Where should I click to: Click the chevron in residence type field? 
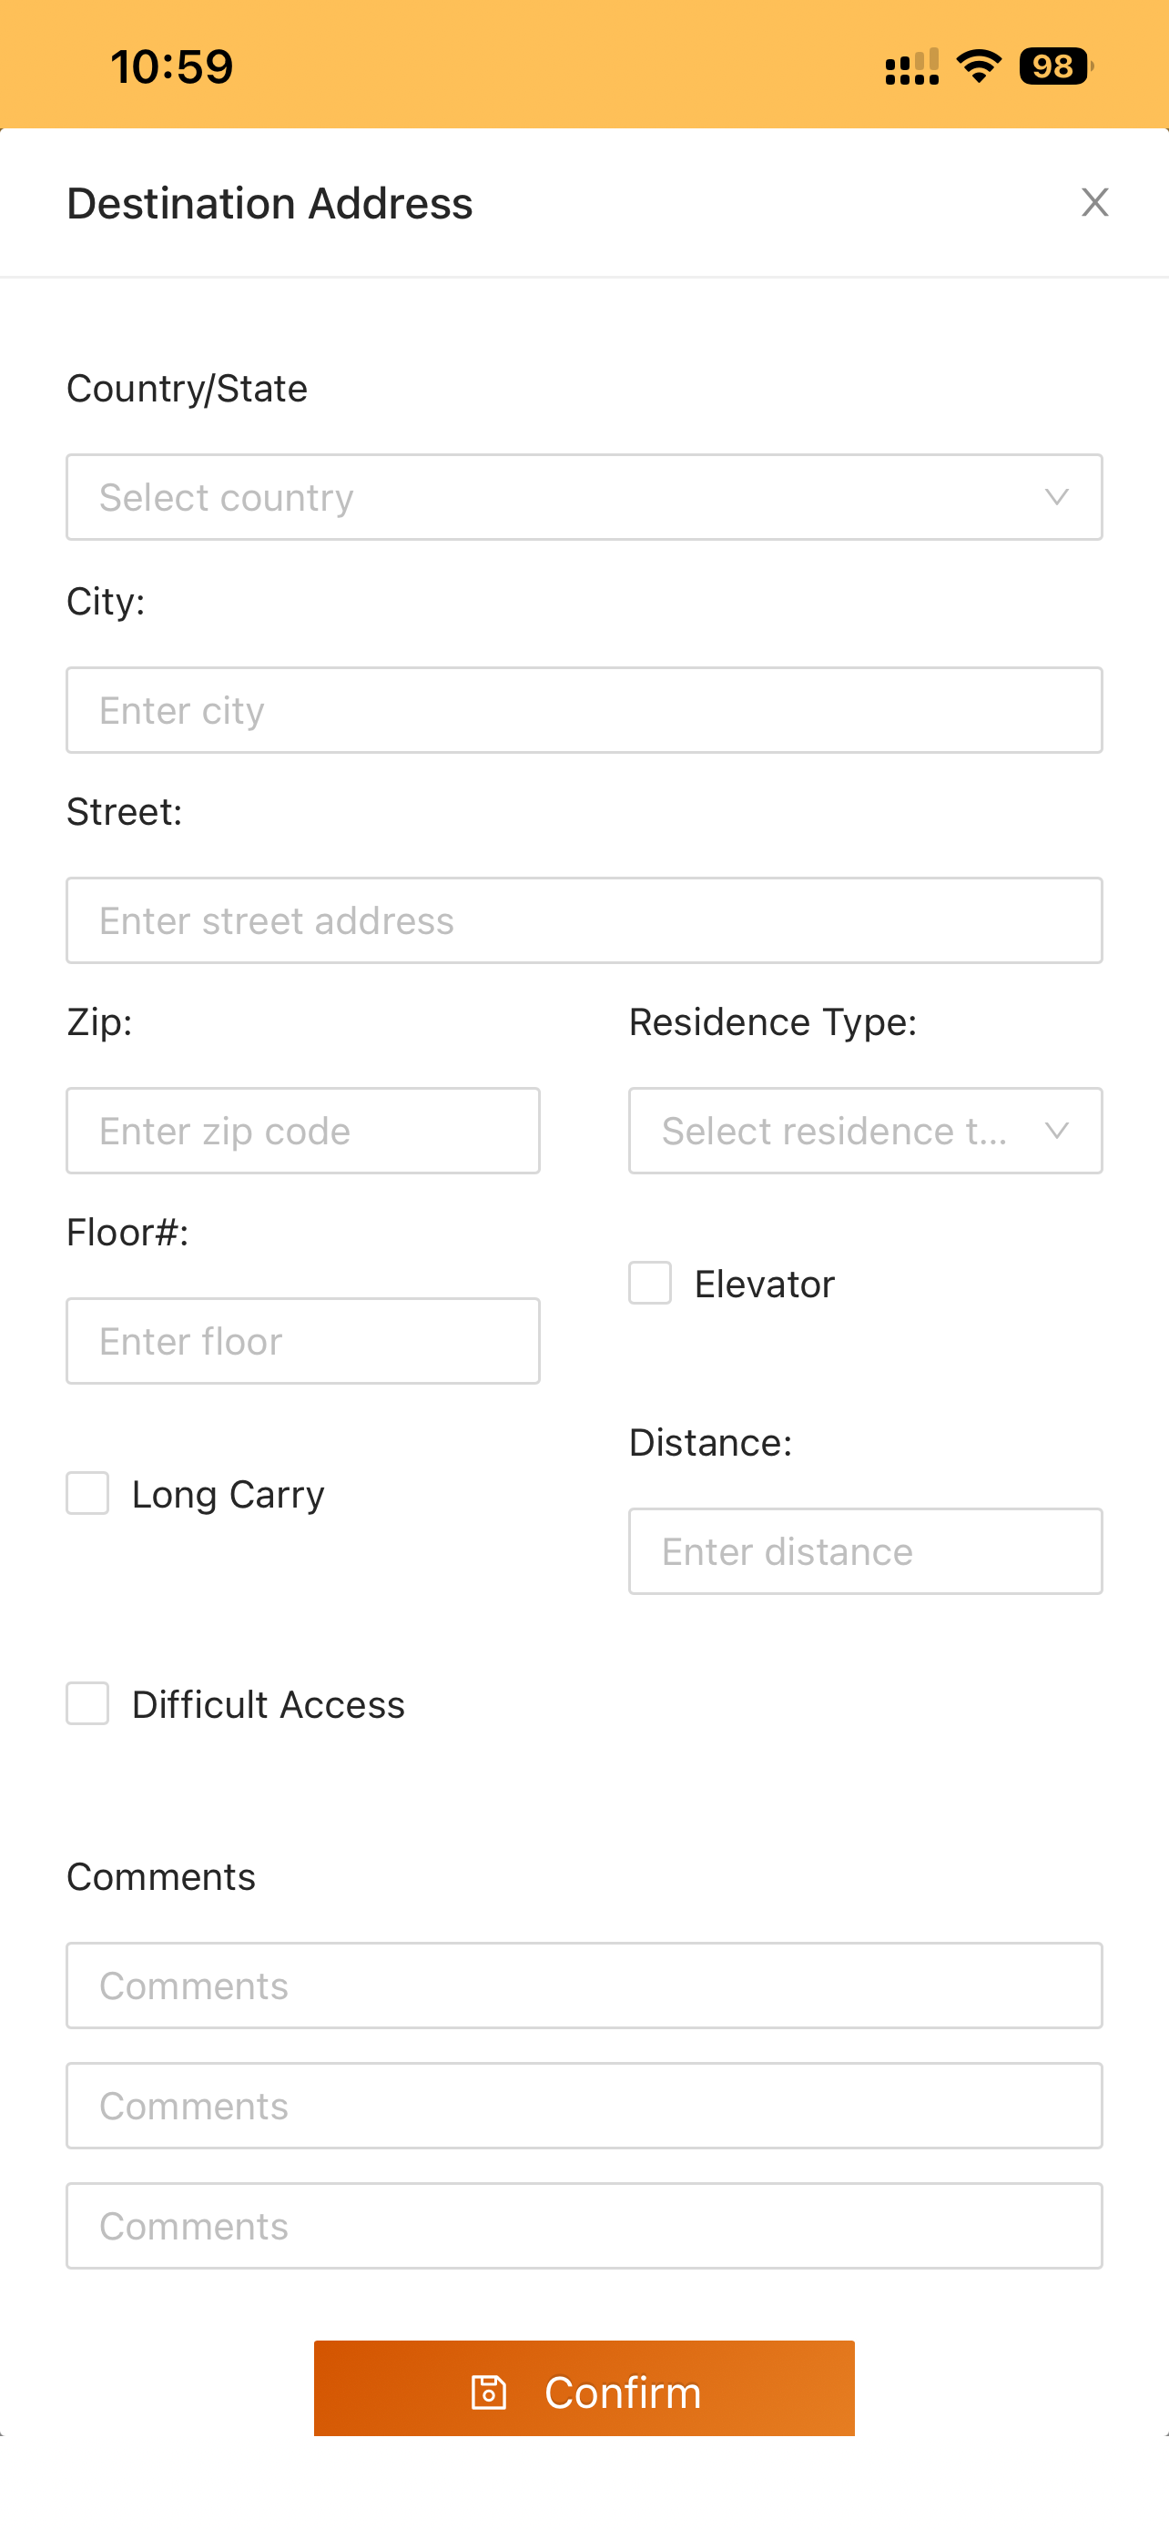pos(1056,1130)
